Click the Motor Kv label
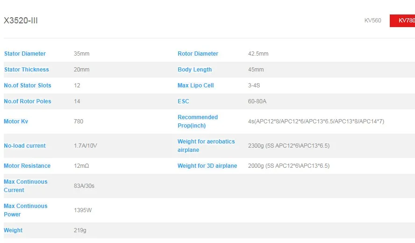Screen dimensions: 415x243 tap(16, 121)
